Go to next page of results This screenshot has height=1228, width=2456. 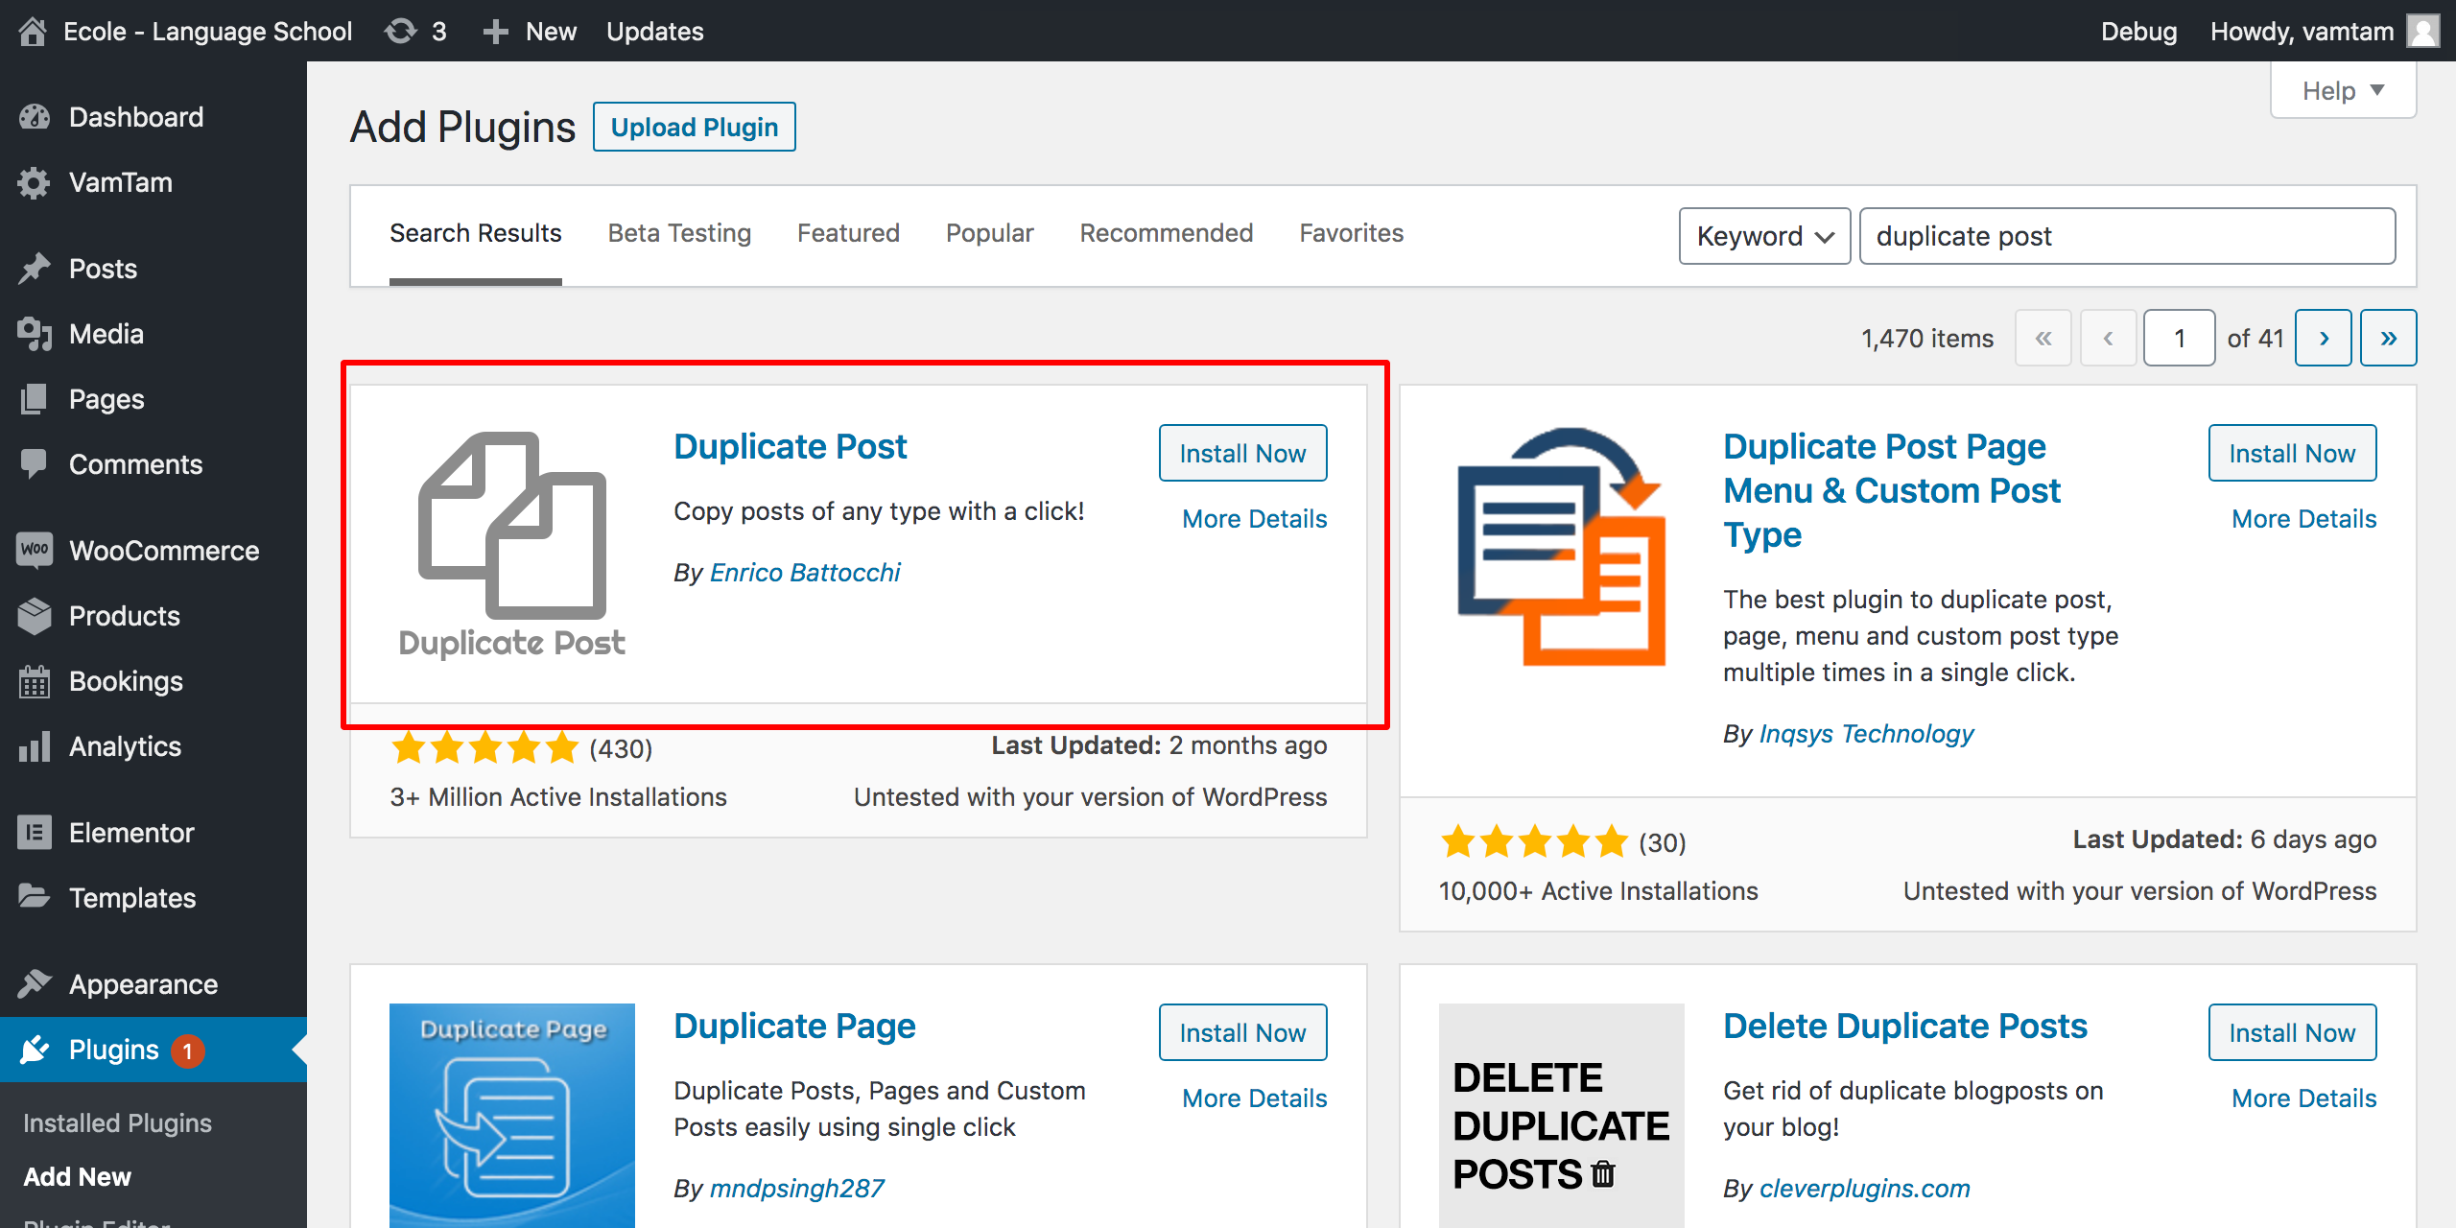click(2323, 338)
